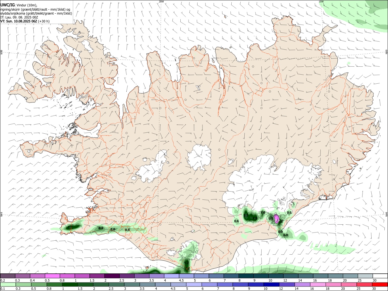This screenshot has height=291, width=388.
Task: Click the white 30 swatch in snow scale
Action: (x=380, y=276)
